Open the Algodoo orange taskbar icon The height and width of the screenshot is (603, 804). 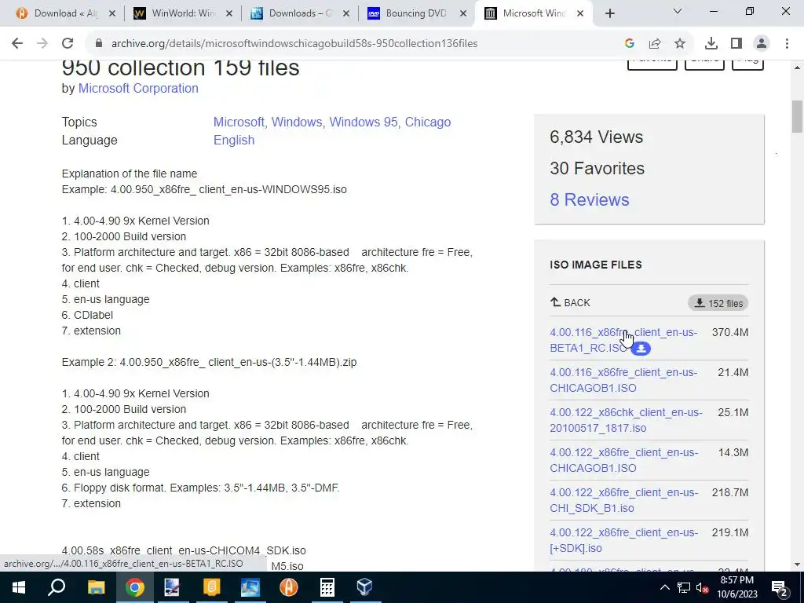coord(289,587)
